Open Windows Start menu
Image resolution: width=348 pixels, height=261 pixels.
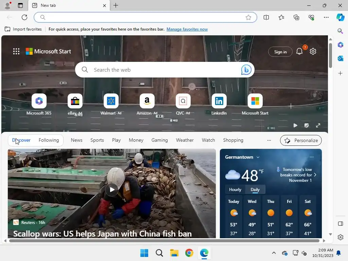[144, 253]
